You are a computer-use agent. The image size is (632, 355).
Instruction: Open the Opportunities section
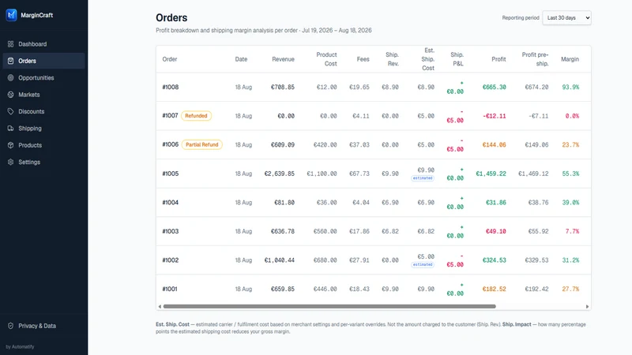(x=43, y=77)
